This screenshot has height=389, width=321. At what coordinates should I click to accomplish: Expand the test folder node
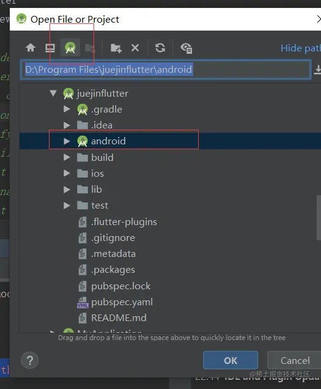click(67, 206)
